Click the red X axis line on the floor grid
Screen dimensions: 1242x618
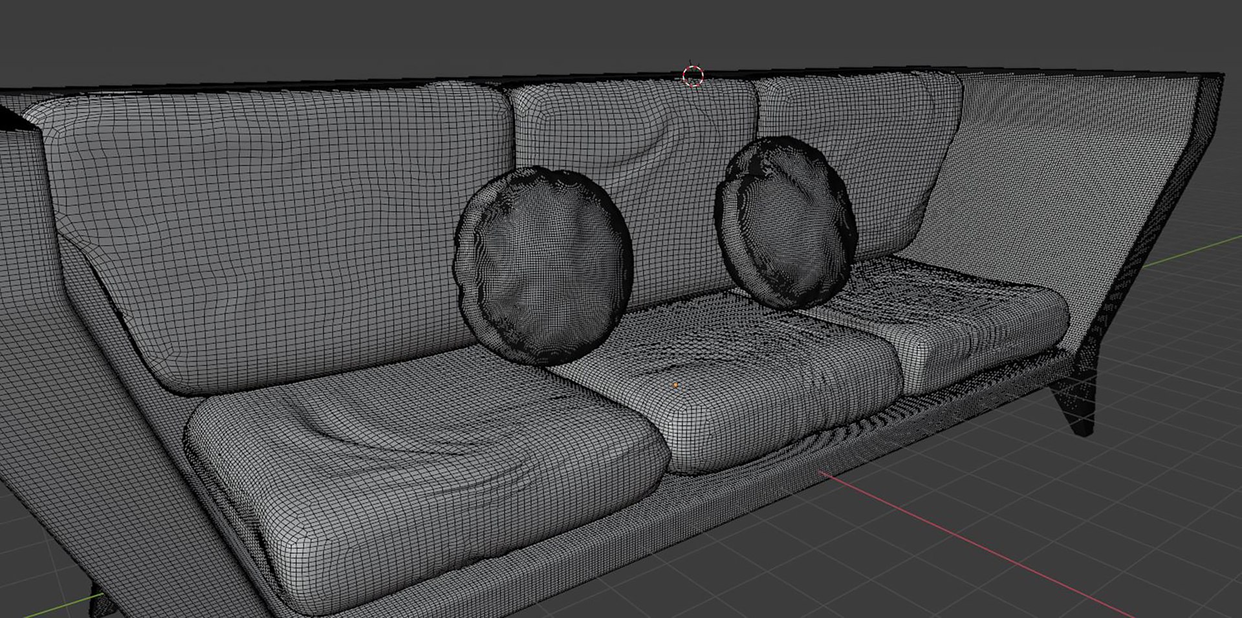(977, 544)
